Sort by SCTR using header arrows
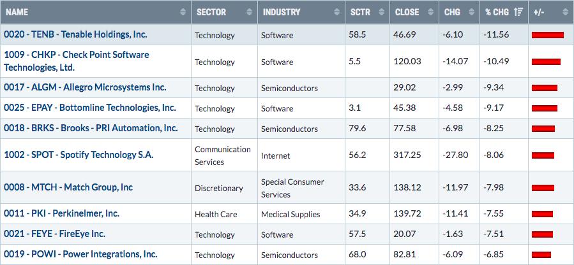The image size is (574, 265). coord(381,11)
